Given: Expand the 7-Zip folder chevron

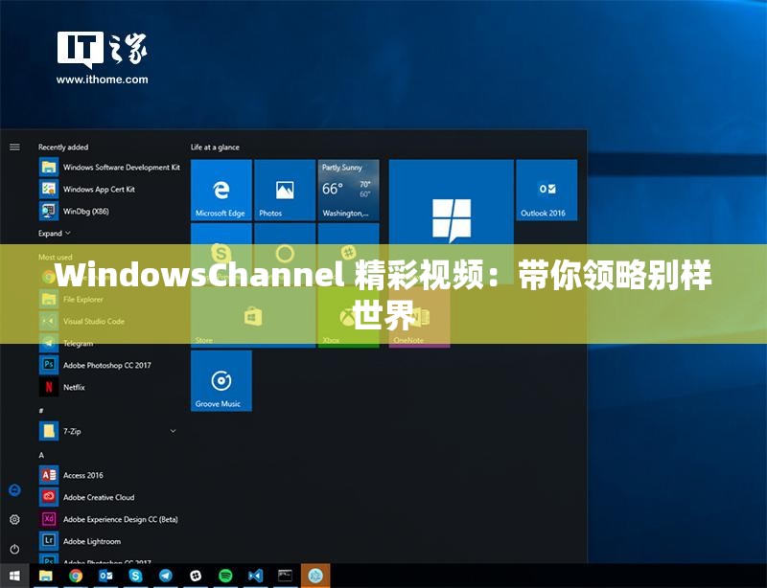Looking at the screenshot, I should pos(173,431).
